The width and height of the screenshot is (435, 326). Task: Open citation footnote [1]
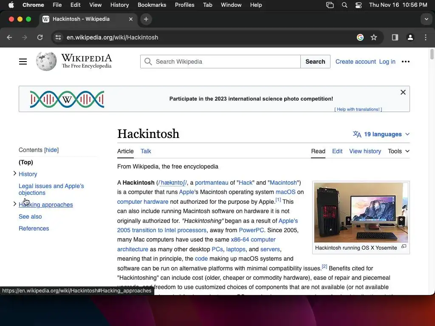tap(278, 200)
